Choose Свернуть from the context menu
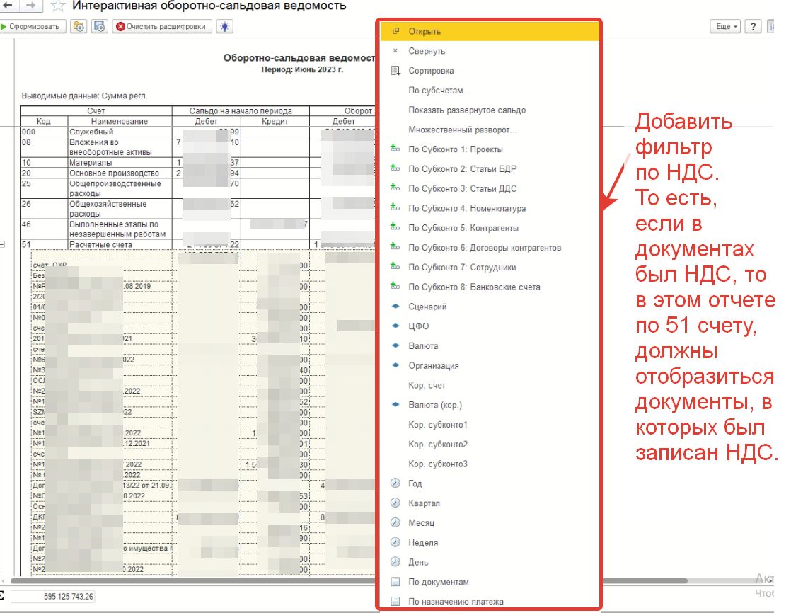791x613 pixels. click(427, 51)
